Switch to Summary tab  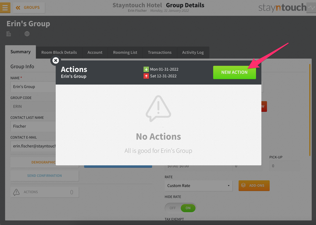(21, 52)
